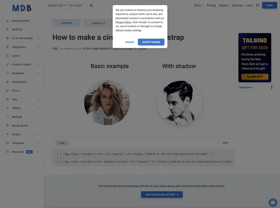Screen dimensions: 280x208
Task: Click the Templates window icon
Action: [7, 143]
